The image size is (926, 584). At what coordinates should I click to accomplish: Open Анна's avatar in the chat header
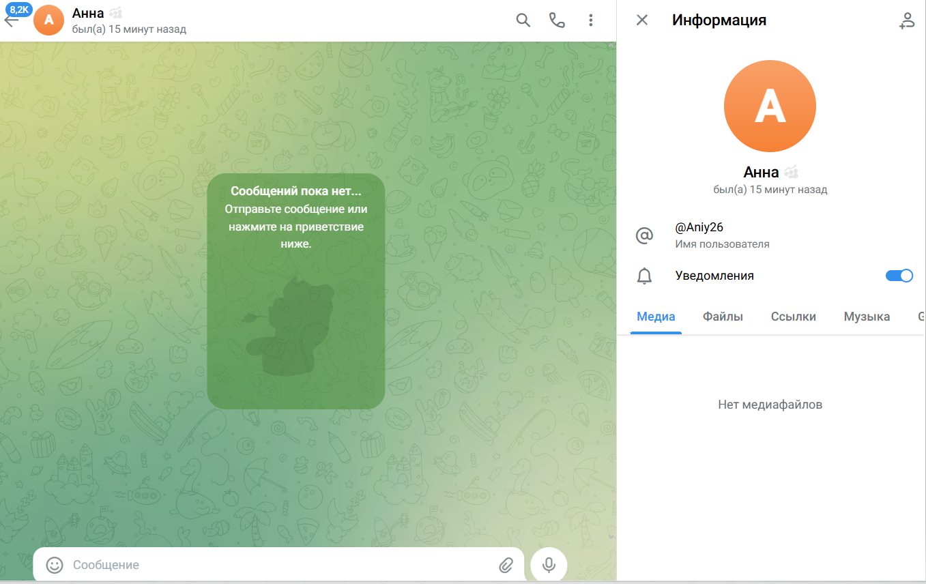point(48,20)
